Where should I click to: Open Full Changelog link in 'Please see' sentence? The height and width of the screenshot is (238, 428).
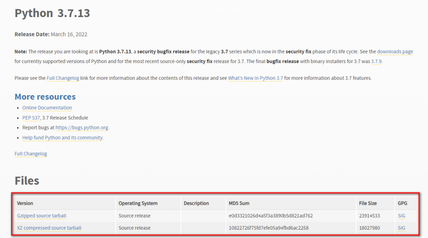coord(63,78)
